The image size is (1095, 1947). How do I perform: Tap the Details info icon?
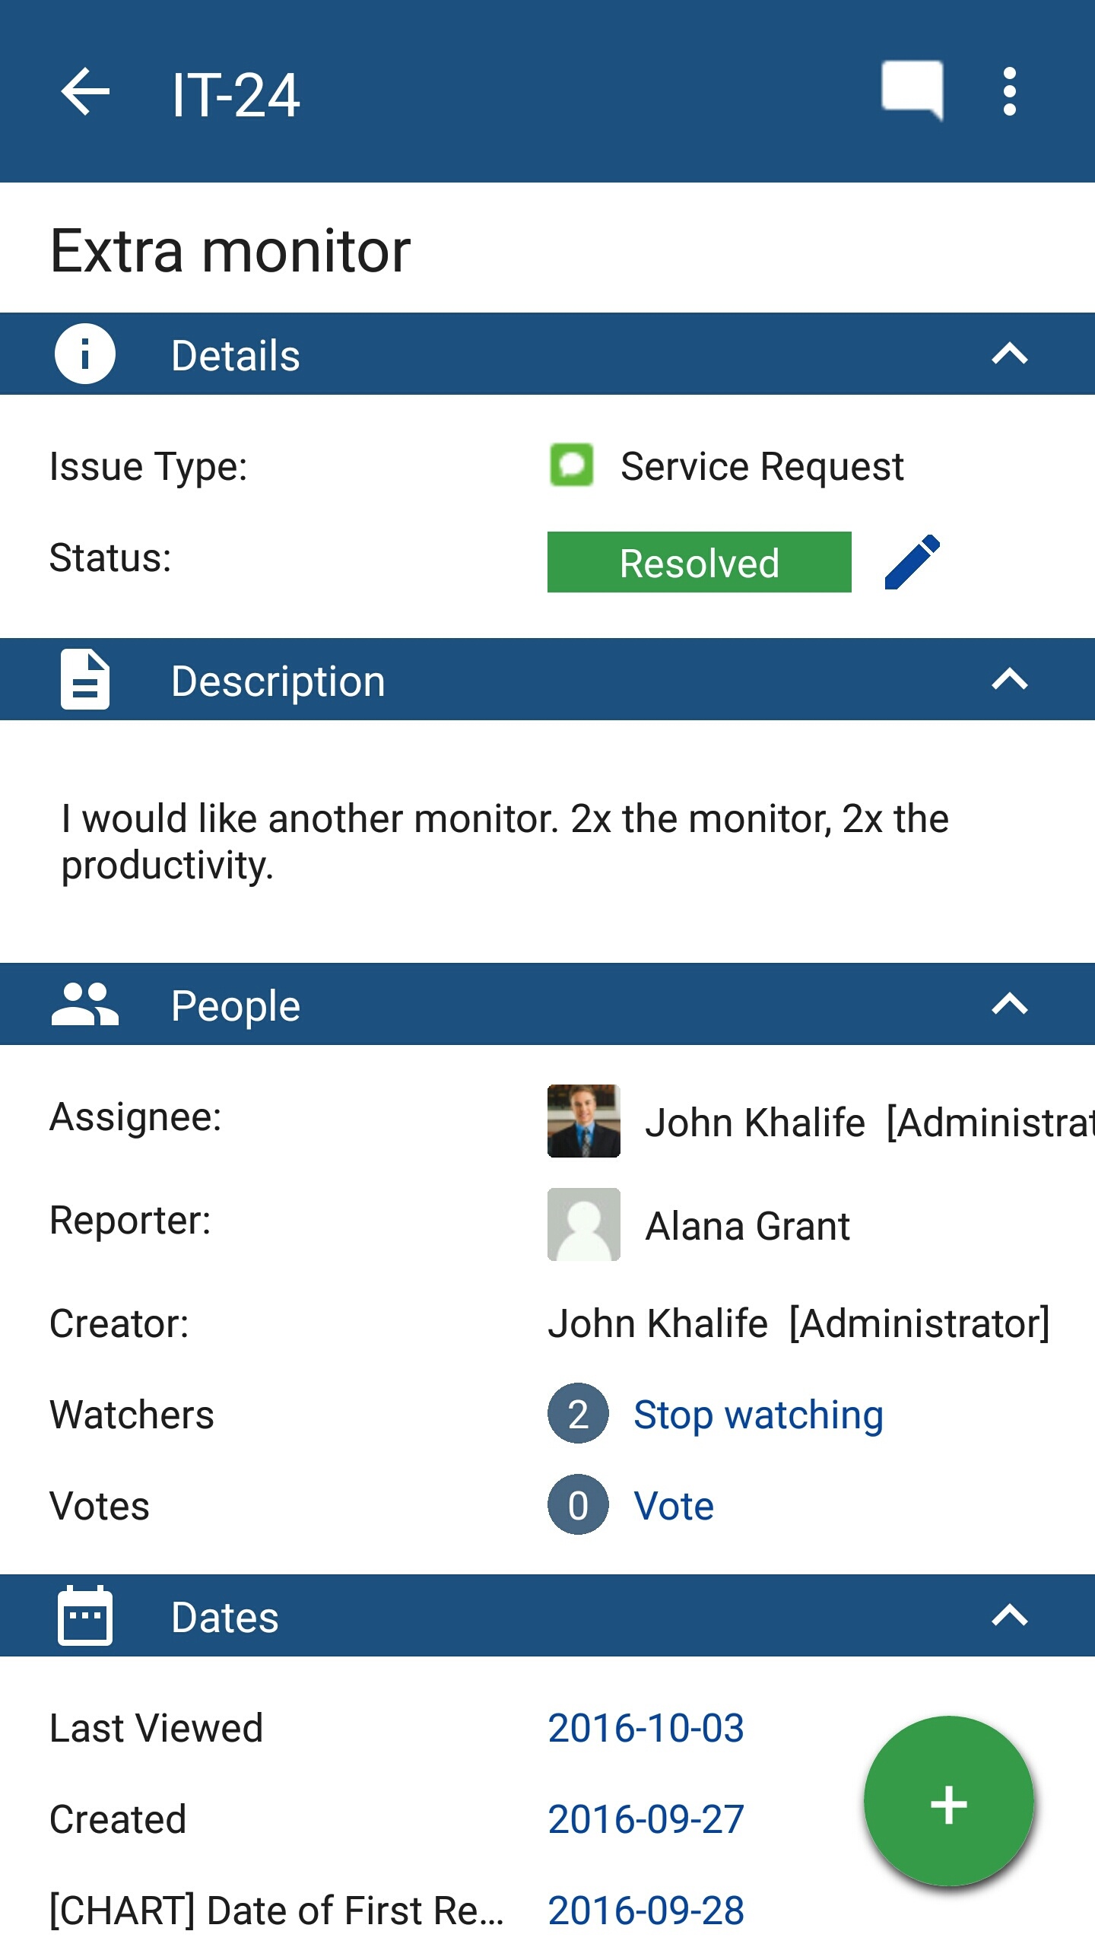pos(85,354)
